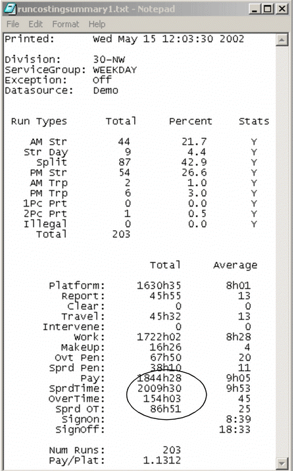Click the vertical scrollbar track
Image resolution: width=294 pixels, height=471 pixels.
282,251
